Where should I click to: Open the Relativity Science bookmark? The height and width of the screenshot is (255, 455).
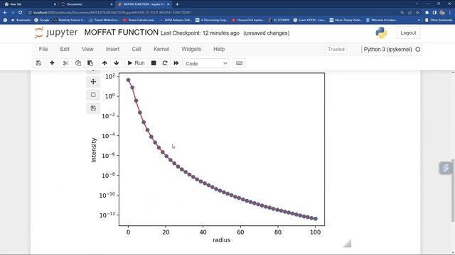pyautogui.click(x=69, y=21)
